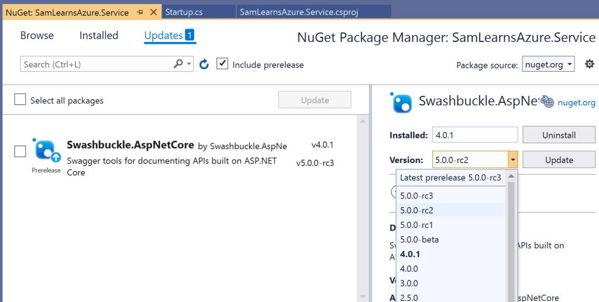The height and width of the screenshot is (302, 599).
Task: Open NuGet settings gear icon
Action: (x=589, y=64)
